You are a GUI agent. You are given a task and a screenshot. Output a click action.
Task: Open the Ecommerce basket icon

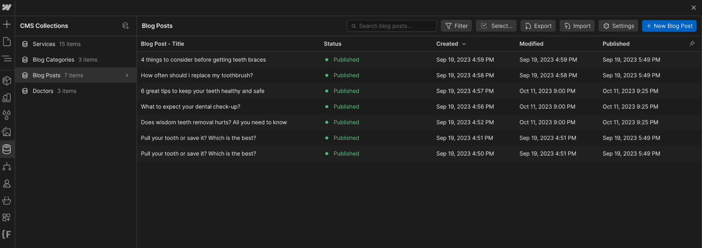[7, 201]
